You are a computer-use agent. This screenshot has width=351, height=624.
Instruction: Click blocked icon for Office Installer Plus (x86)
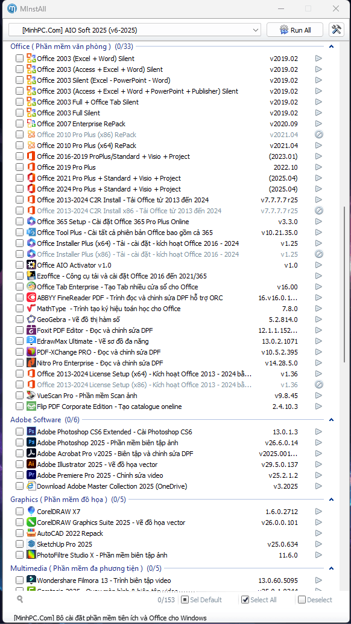[x=318, y=254]
